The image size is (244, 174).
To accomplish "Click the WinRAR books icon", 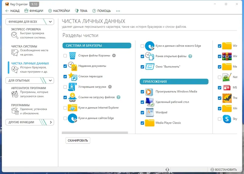I will [227, 56].
